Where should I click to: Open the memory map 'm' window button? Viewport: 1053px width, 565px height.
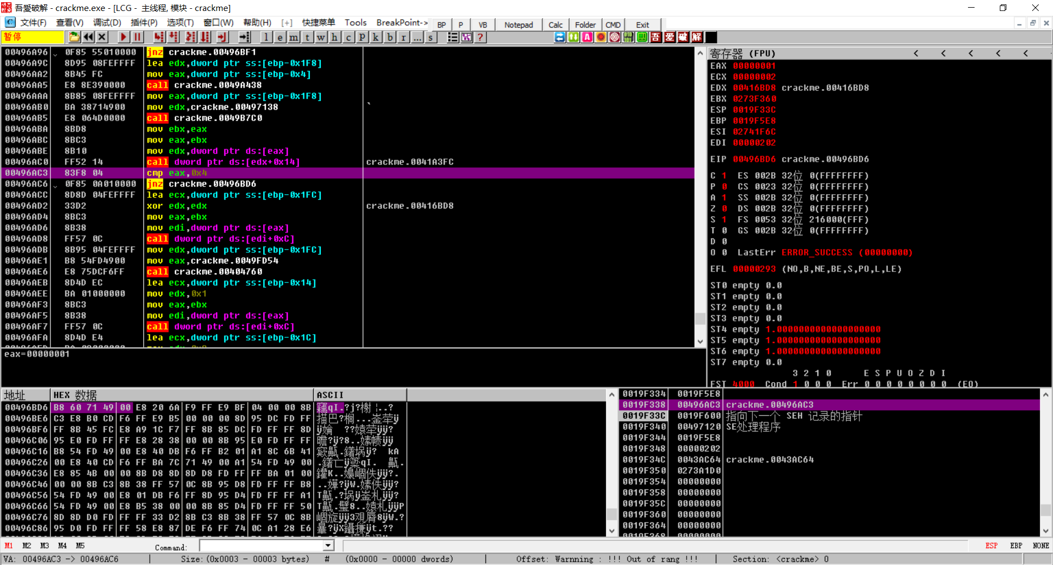click(294, 37)
